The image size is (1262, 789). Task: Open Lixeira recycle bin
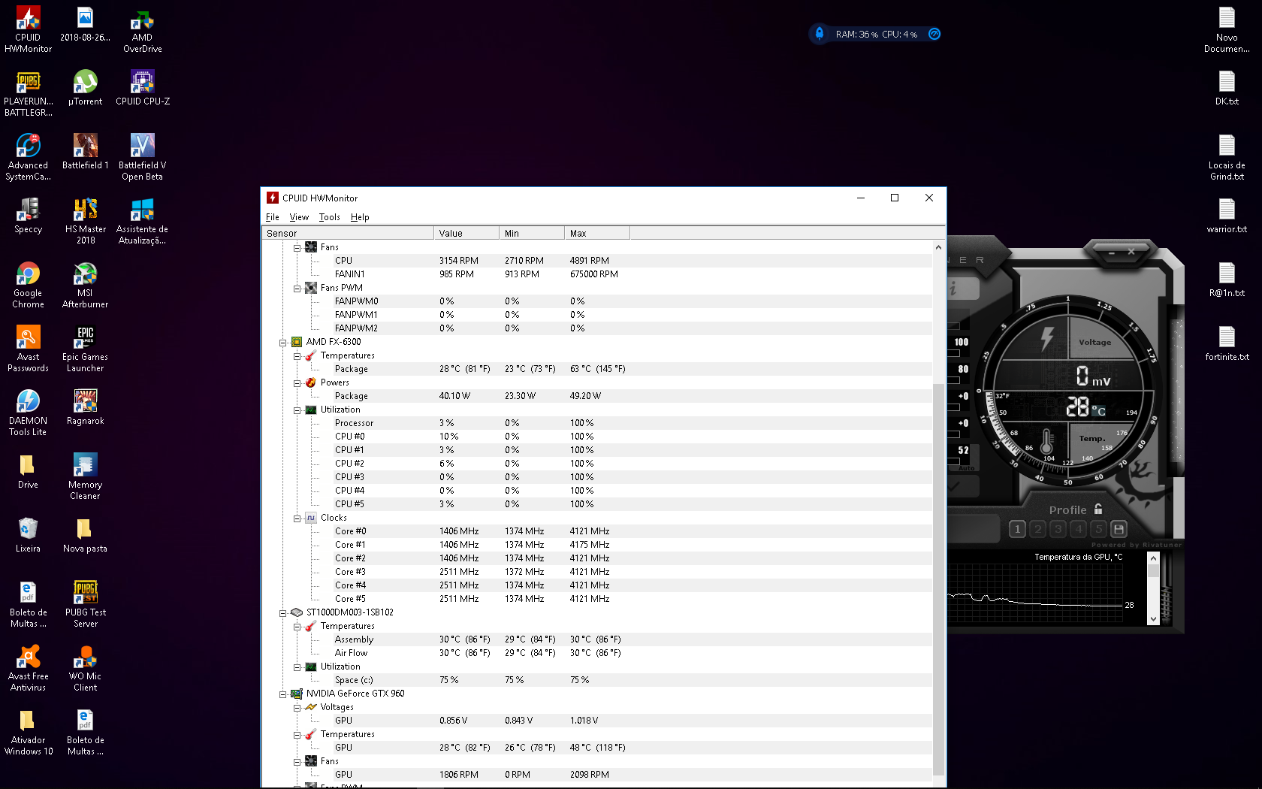point(28,536)
